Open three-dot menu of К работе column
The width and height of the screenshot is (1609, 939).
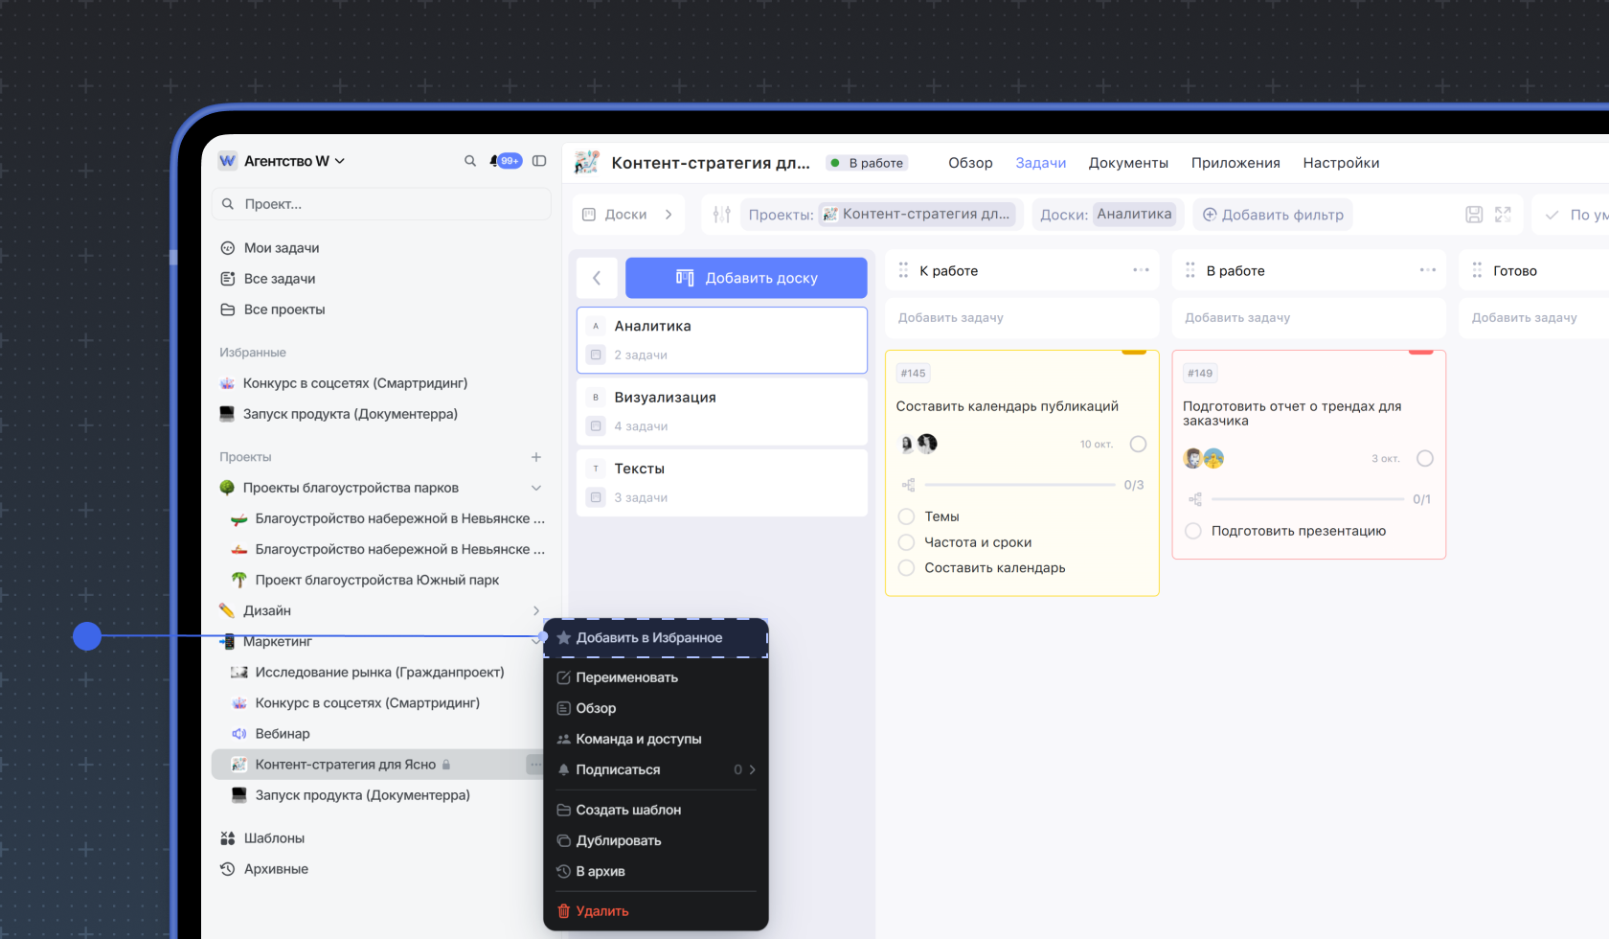point(1141,270)
